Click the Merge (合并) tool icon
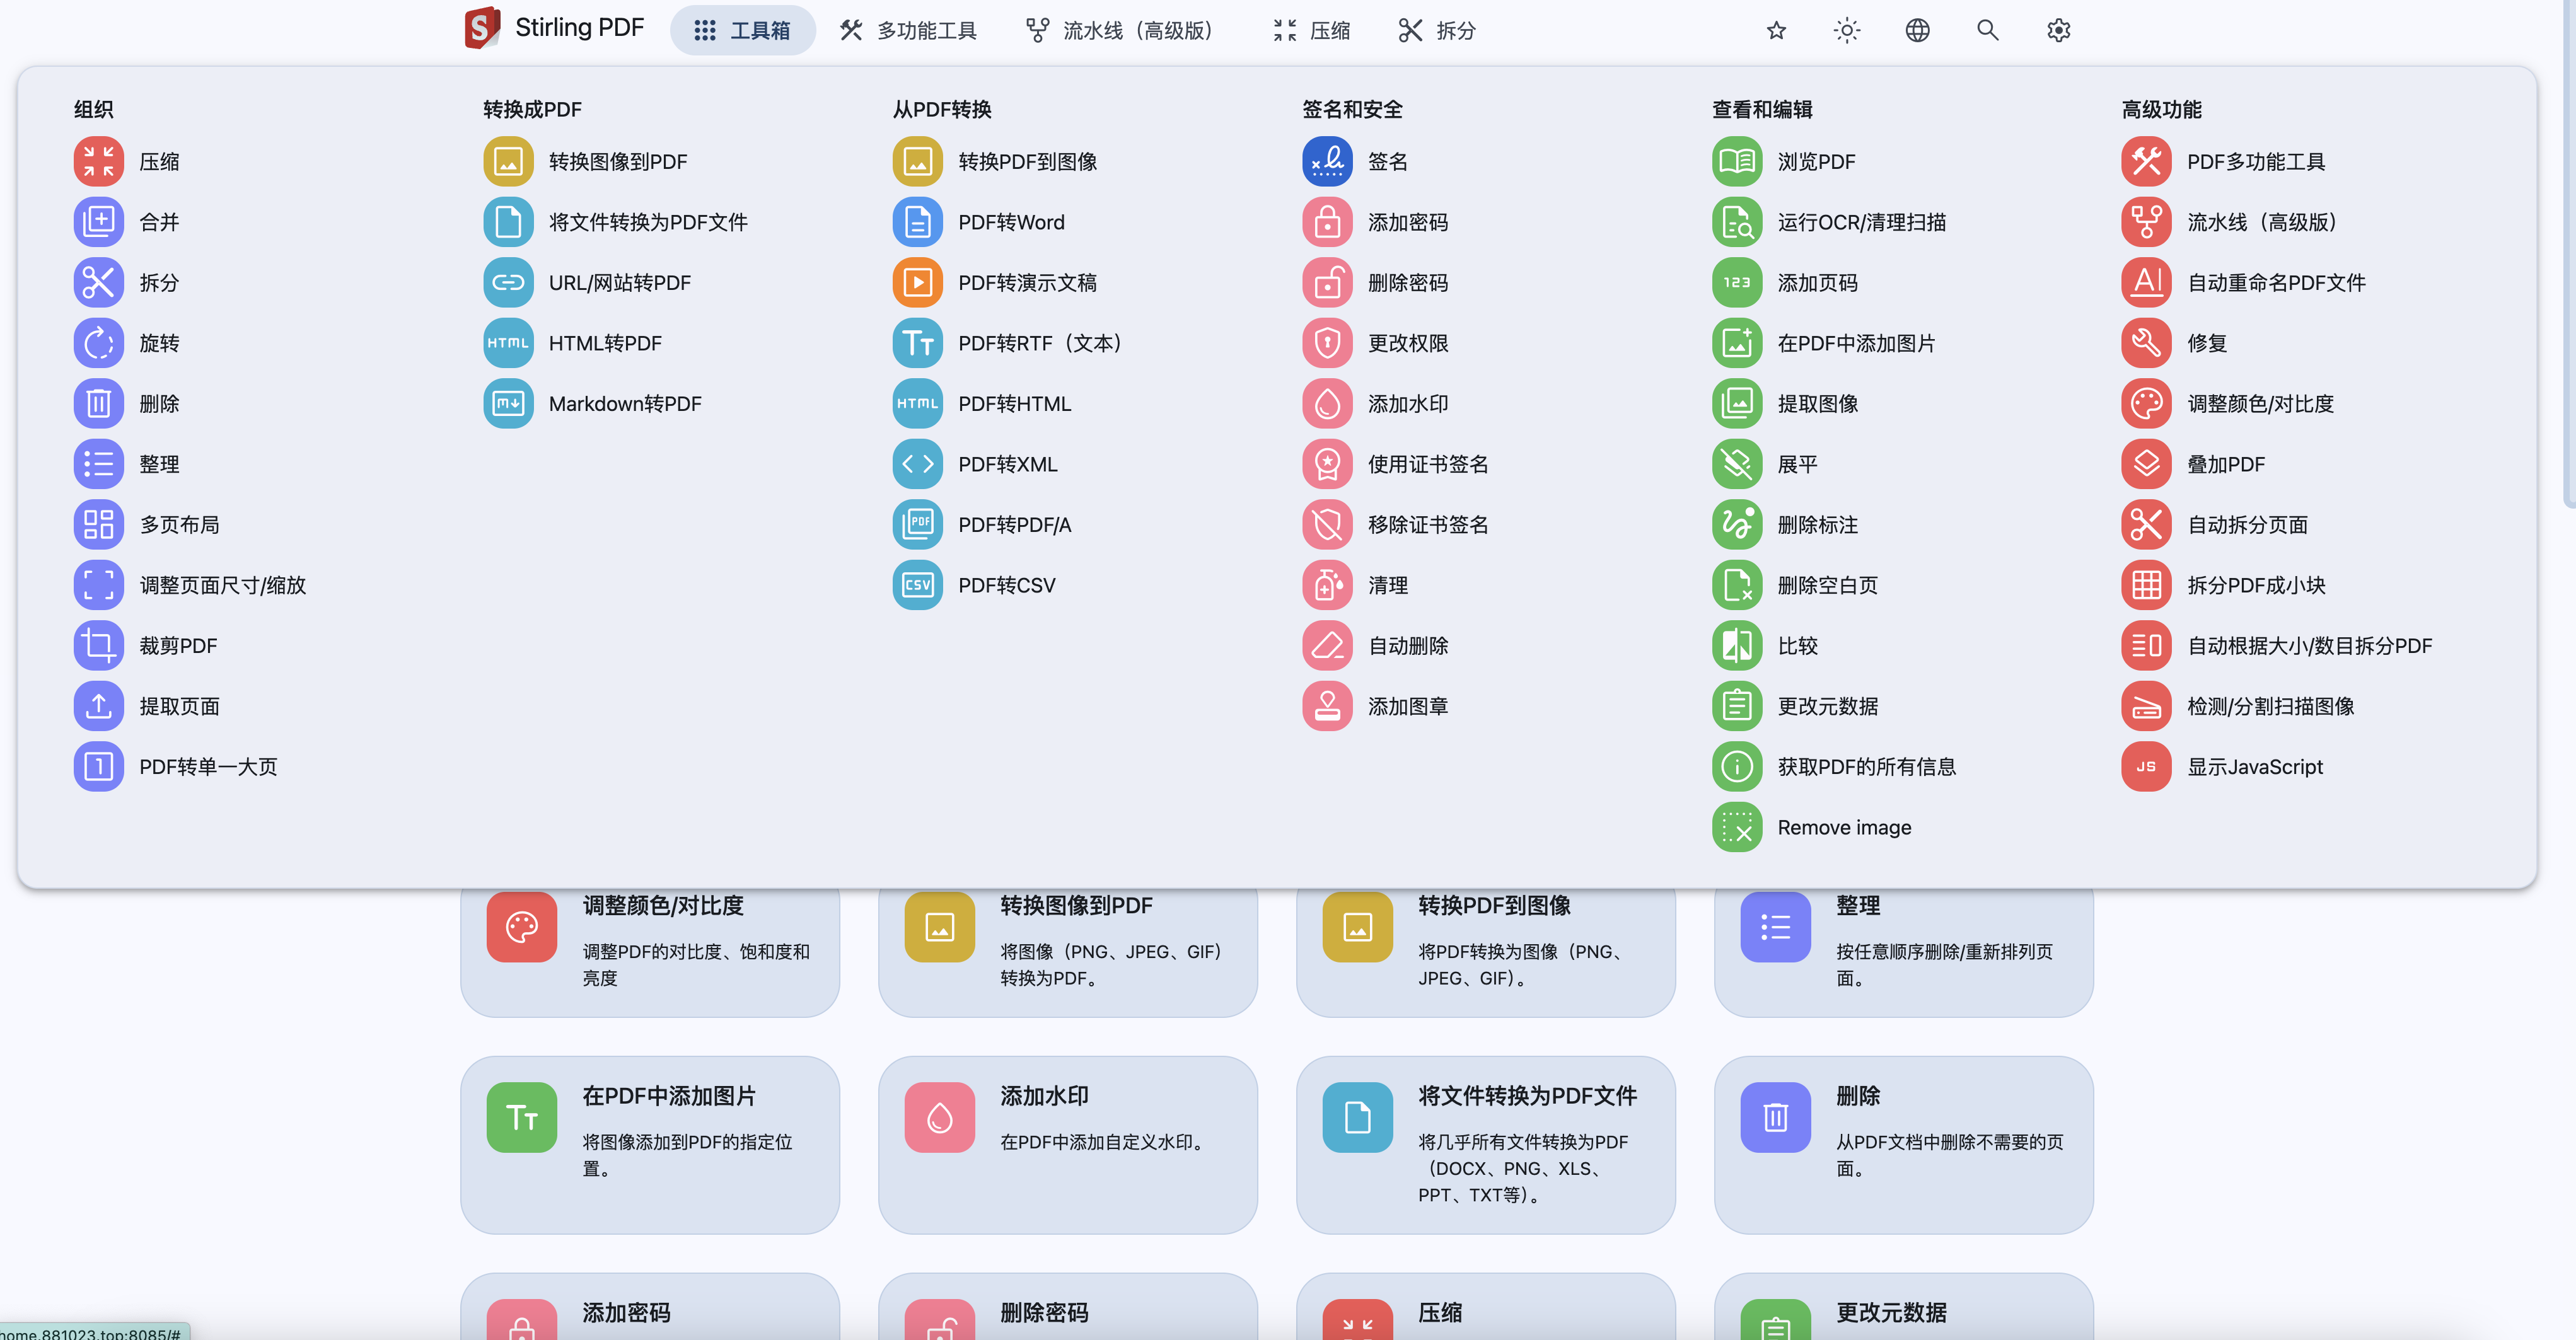 (98, 222)
